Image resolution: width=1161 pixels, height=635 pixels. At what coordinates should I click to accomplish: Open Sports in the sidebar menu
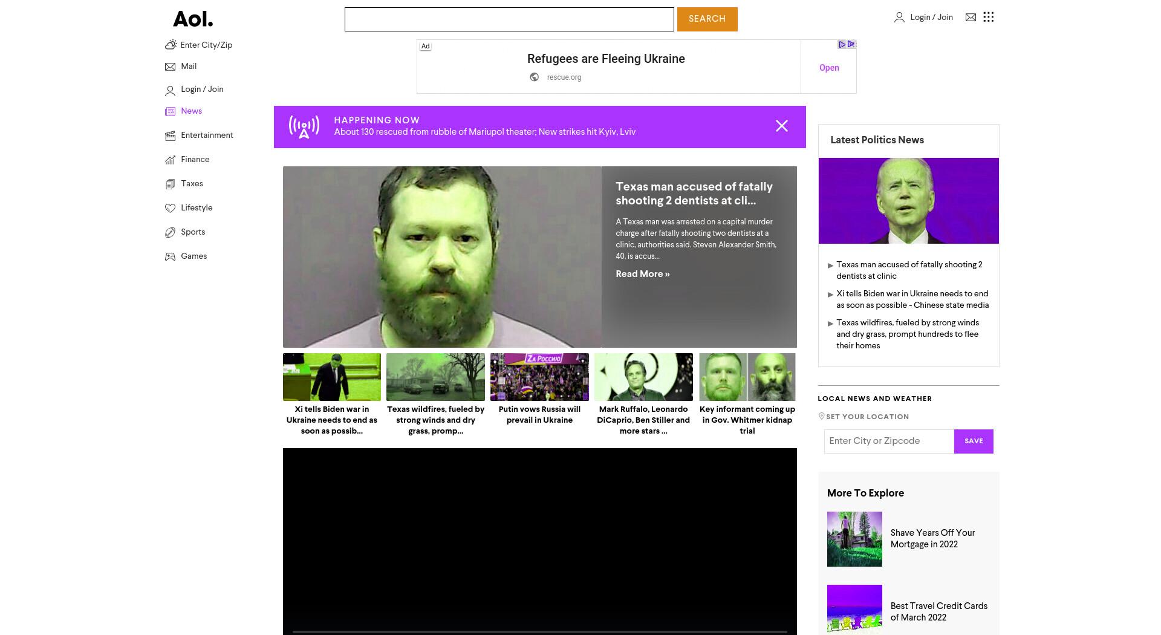pos(193,232)
